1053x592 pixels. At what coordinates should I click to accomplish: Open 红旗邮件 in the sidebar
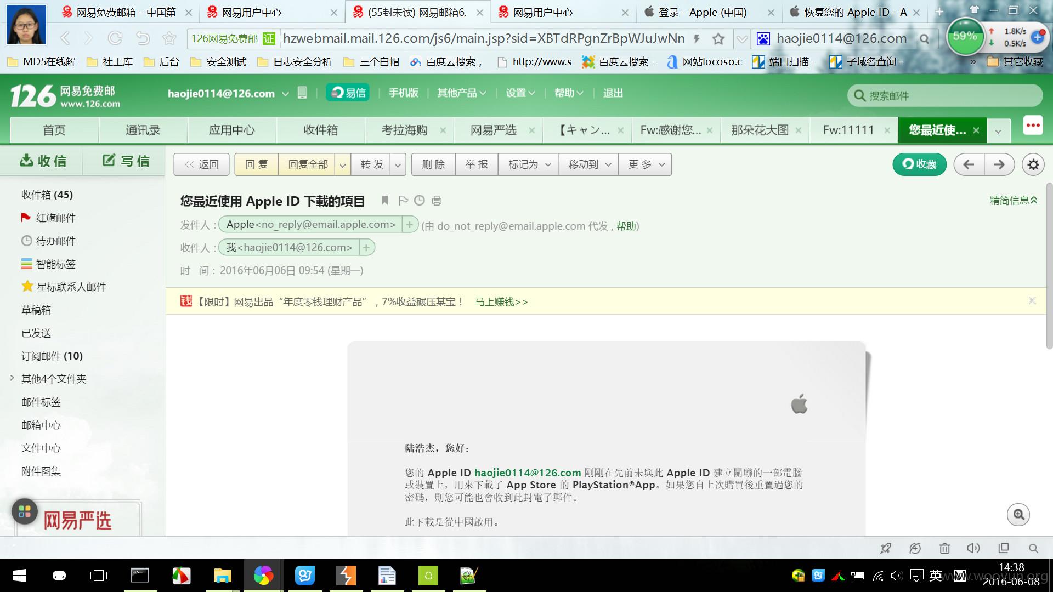pos(48,218)
